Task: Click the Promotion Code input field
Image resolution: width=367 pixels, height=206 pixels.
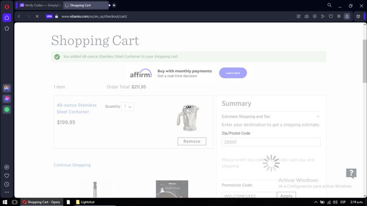Action: (249, 196)
